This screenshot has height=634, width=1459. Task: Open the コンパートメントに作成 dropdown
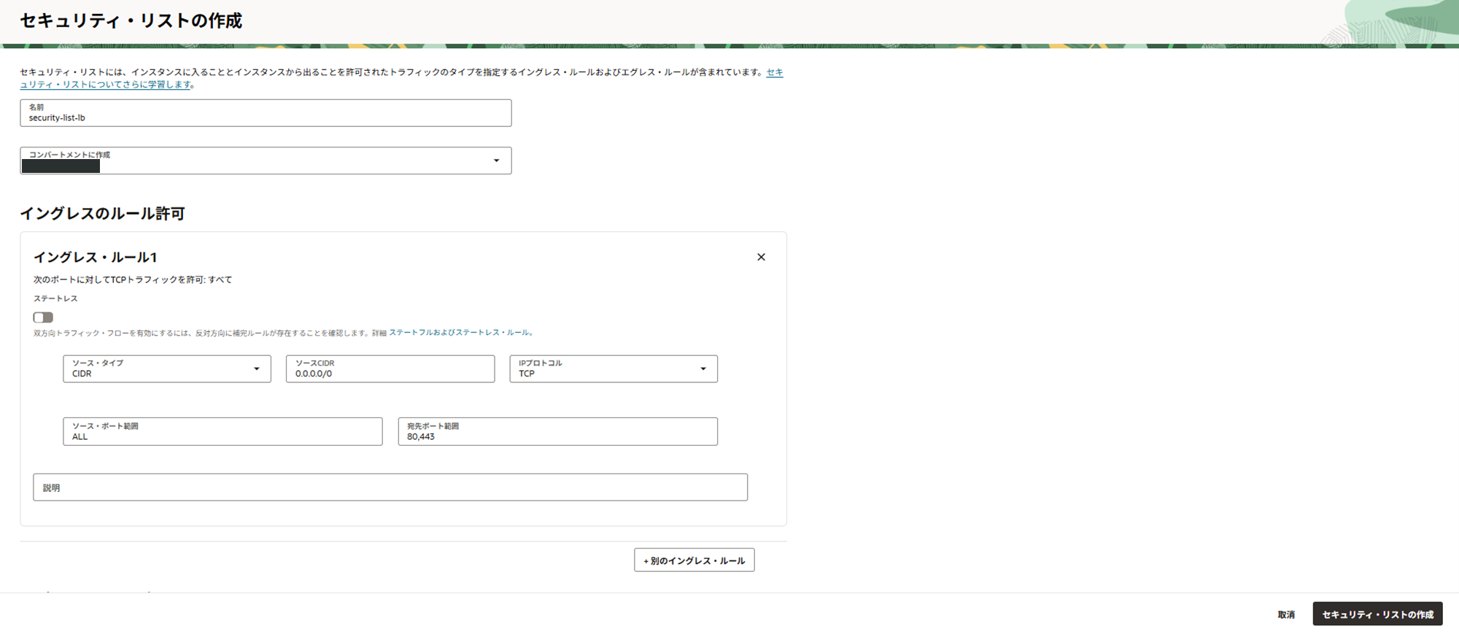point(266,161)
